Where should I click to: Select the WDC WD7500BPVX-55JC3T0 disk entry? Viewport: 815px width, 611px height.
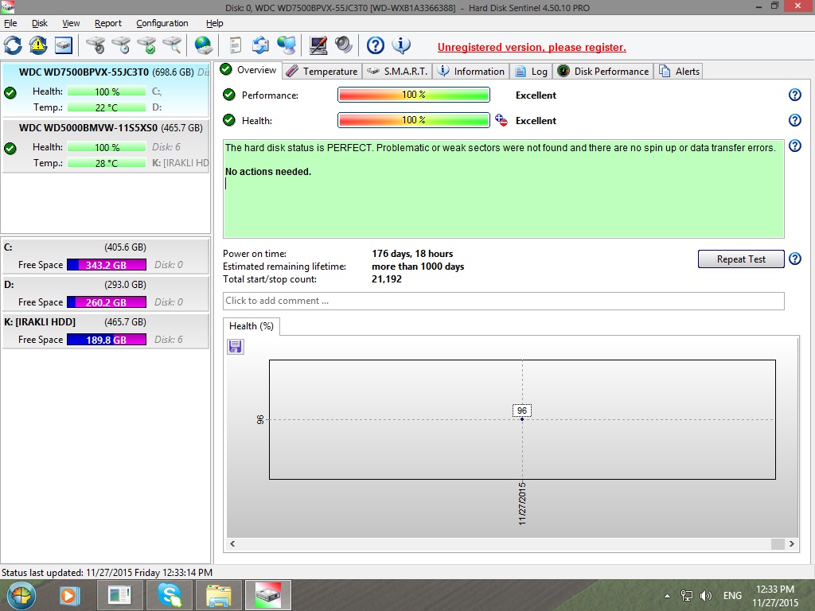(106, 89)
